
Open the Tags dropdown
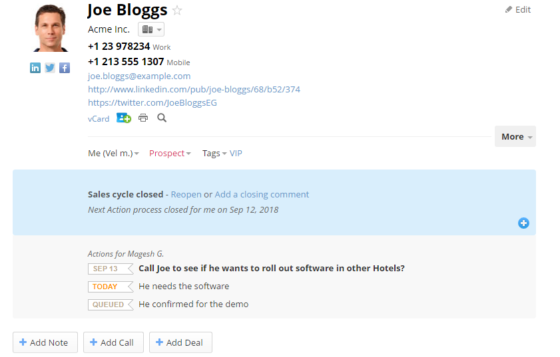click(x=214, y=154)
